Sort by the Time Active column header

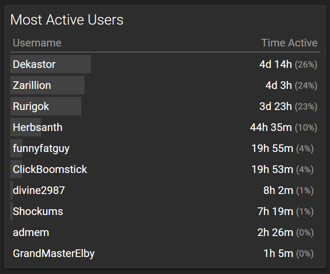[x=289, y=43]
